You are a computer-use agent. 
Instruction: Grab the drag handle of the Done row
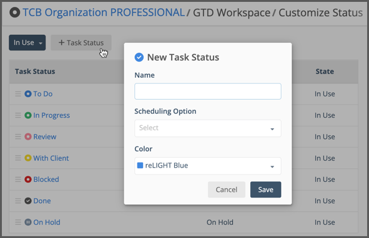pos(18,201)
